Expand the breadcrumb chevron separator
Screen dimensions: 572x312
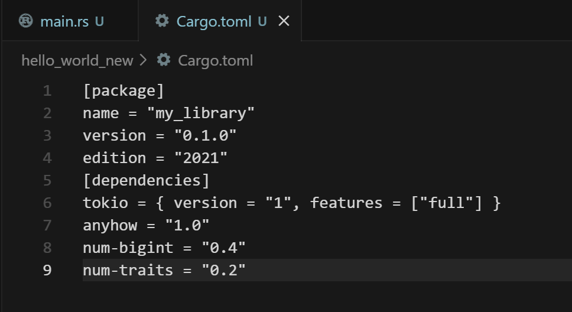(x=144, y=60)
